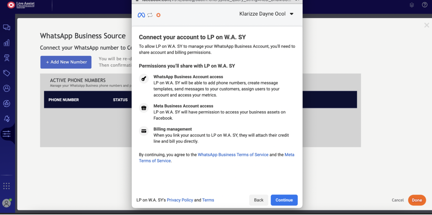This screenshot has height=215, width=432.
Task: Click the Back button in dialog
Action: coord(259,200)
